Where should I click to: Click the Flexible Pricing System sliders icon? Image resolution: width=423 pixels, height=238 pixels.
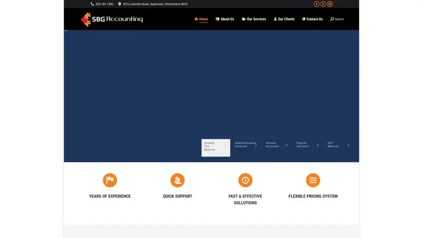pyautogui.click(x=313, y=180)
